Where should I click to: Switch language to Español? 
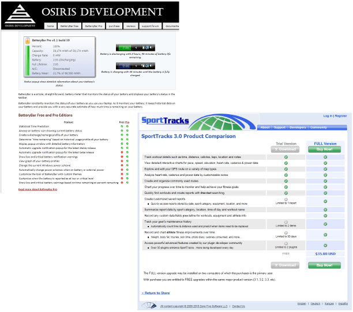(343, 304)
